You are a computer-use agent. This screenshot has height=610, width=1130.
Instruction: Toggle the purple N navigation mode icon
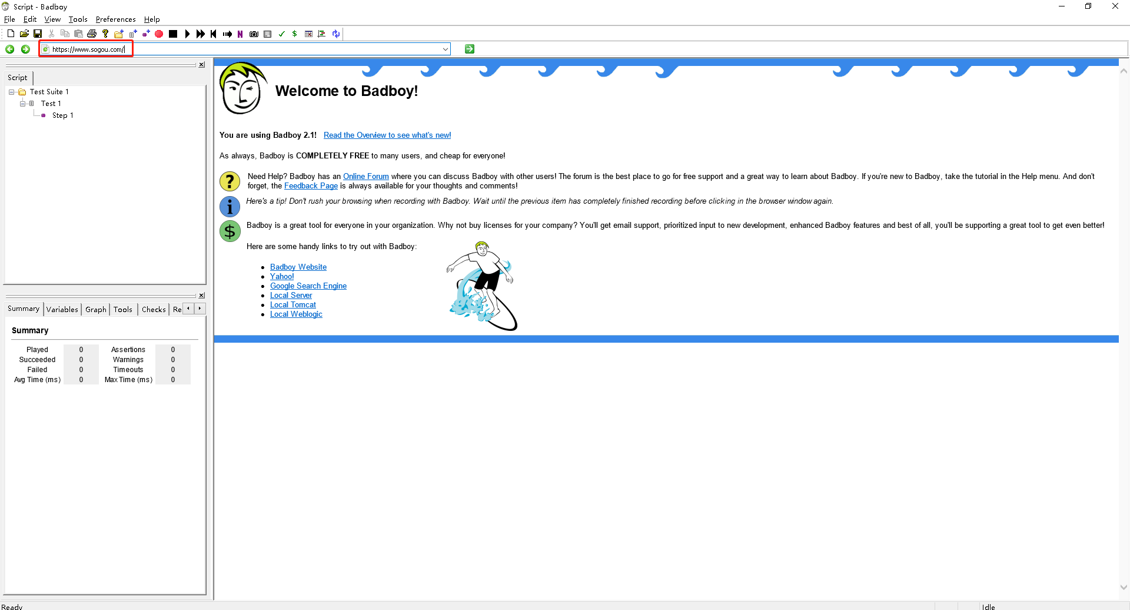click(240, 34)
